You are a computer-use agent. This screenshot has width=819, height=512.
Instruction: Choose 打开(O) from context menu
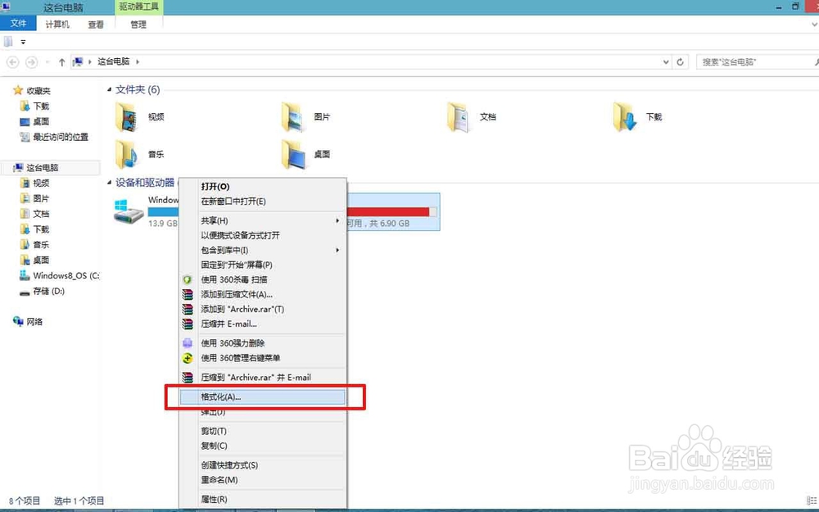pyautogui.click(x=262, y=187)
